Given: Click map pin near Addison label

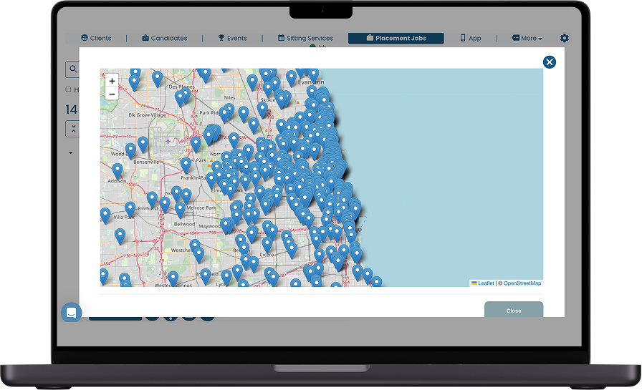Looking at the screenshot, I should tap(118, 171).
